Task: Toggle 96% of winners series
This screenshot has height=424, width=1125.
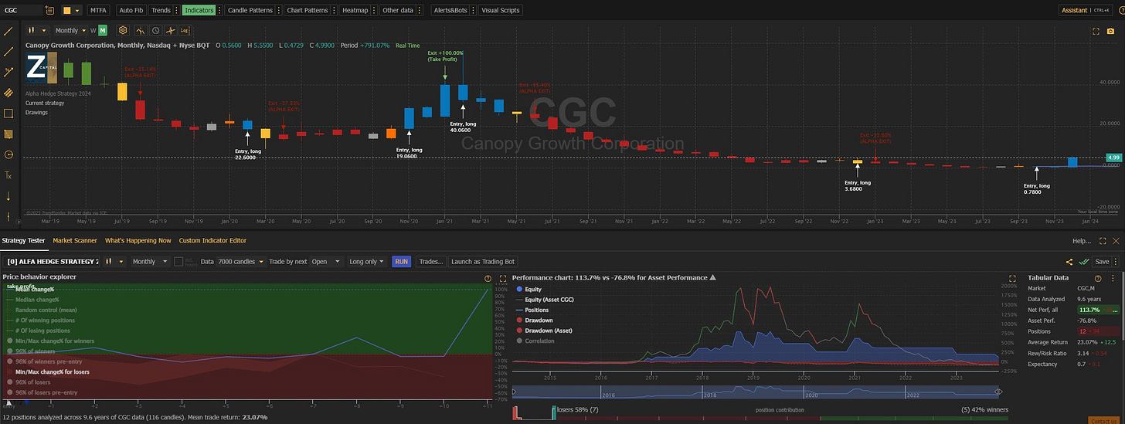Action: (x=34, y=351)
